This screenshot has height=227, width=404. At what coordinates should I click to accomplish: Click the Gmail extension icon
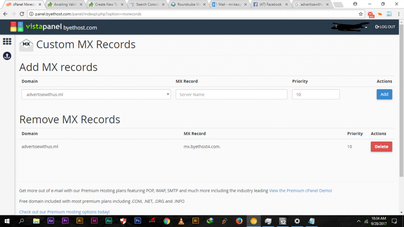tap(371, 15)
